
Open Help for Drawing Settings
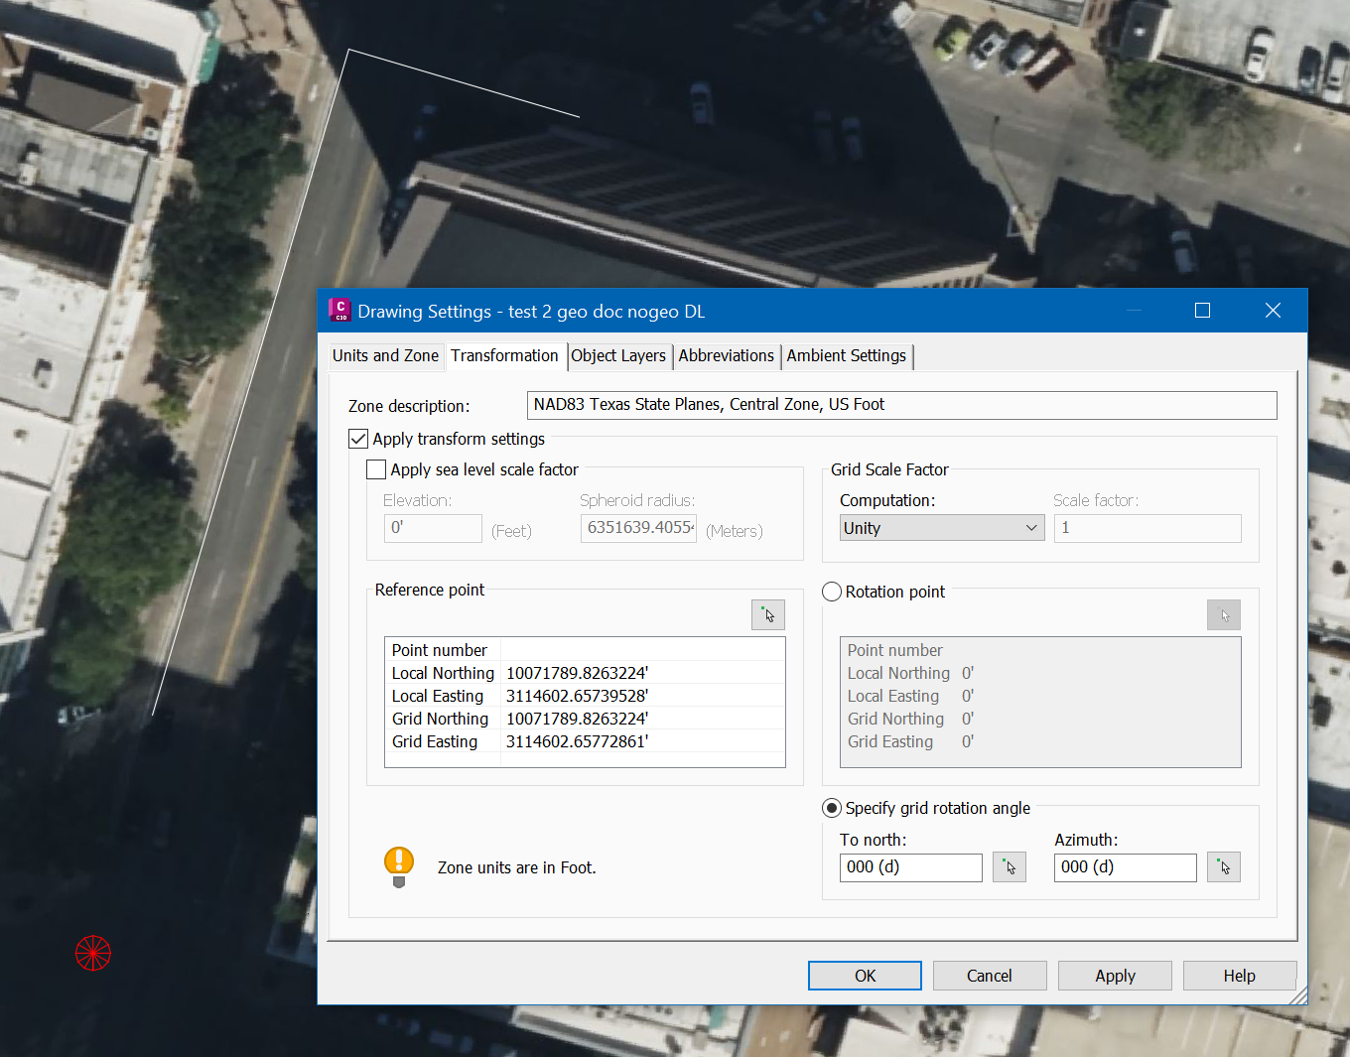[x=1239, y=975]
